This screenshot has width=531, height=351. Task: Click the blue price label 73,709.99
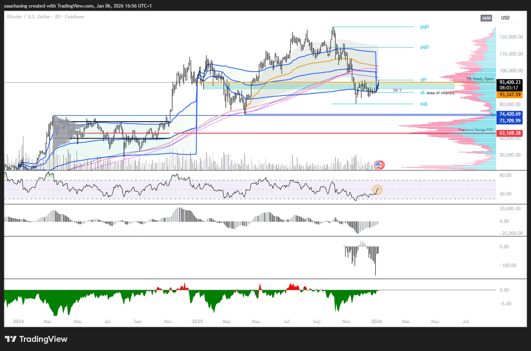click(510, 120)
